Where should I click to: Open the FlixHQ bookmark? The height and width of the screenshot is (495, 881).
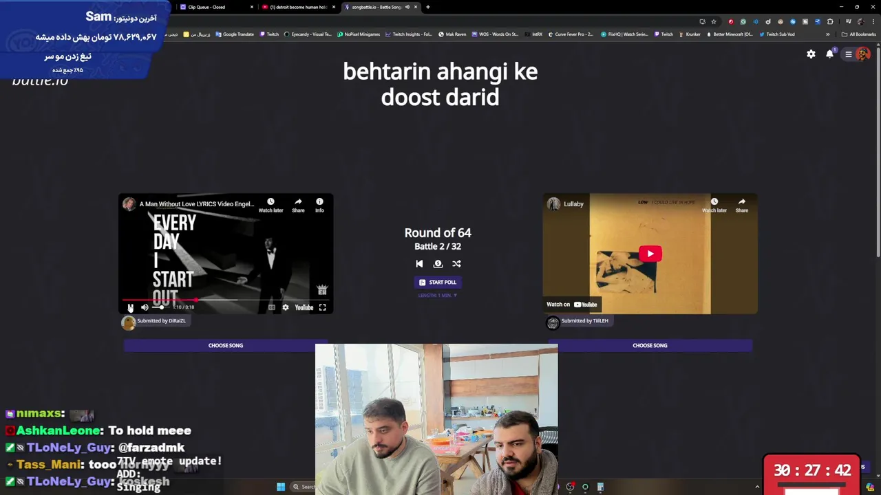(x=624, y=34)
